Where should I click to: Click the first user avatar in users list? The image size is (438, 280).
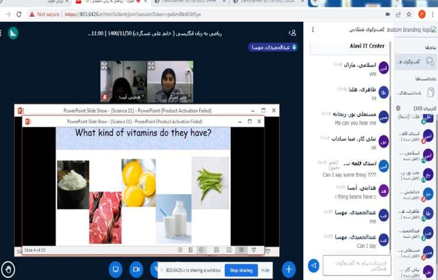428,117
